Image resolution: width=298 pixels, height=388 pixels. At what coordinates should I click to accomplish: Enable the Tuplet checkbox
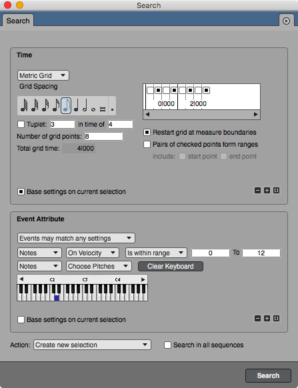click(x=21, y=124)
